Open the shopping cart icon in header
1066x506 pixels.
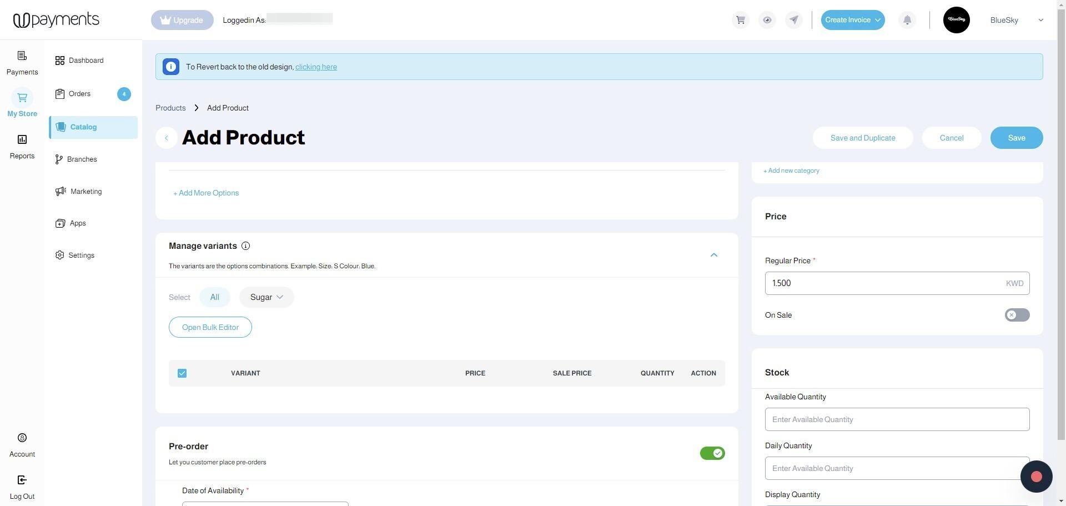click(740, 20)
